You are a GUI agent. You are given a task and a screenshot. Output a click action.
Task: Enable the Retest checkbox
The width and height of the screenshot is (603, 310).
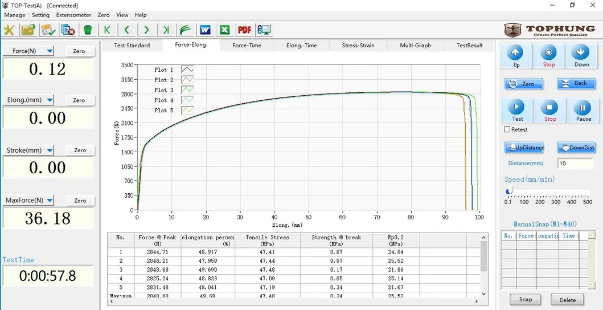point(507,129)
